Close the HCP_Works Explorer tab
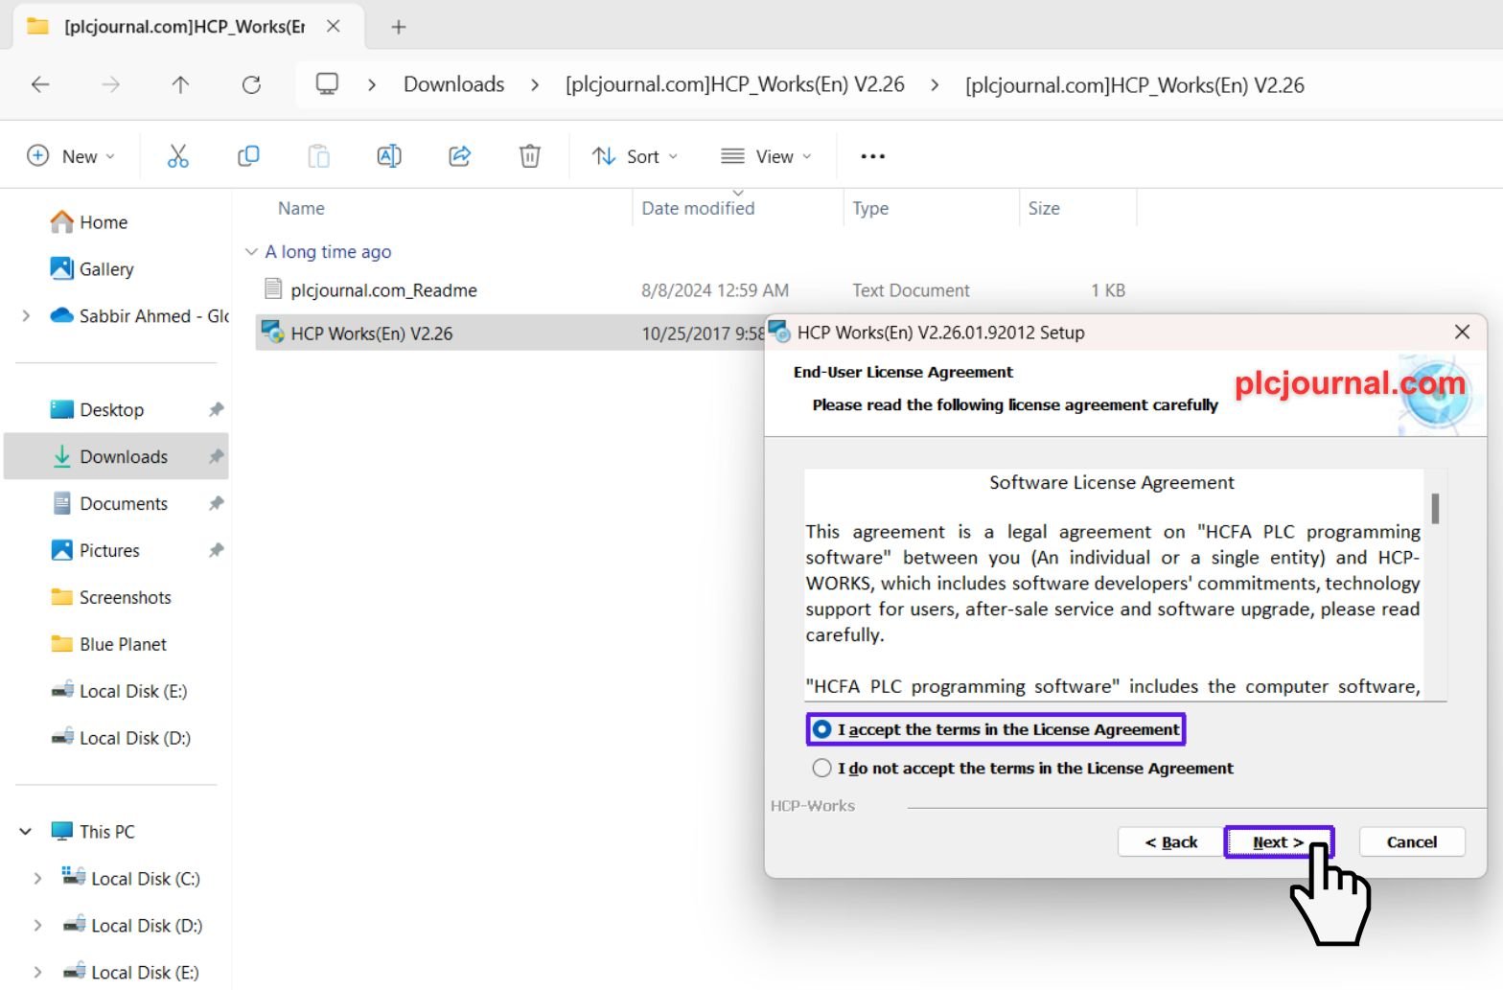 tap(334, 27)
